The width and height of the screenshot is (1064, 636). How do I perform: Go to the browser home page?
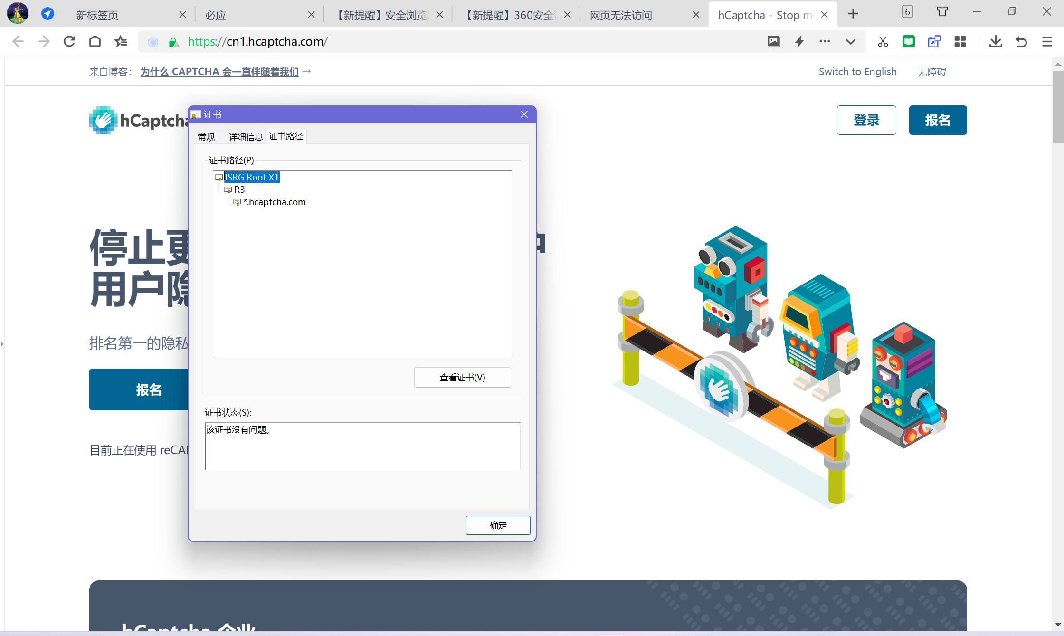point(95,42)
